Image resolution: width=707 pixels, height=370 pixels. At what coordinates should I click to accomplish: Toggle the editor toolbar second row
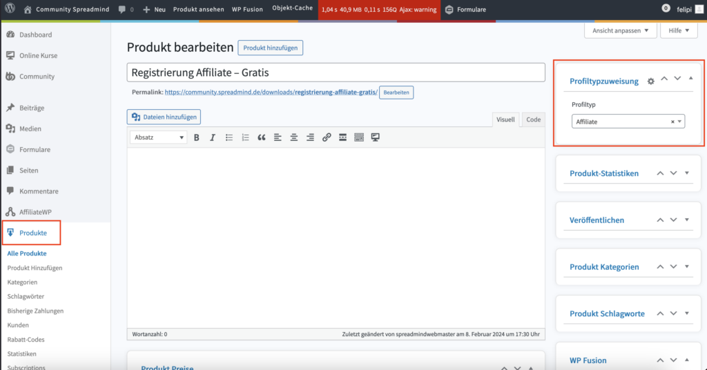[359, 137]
